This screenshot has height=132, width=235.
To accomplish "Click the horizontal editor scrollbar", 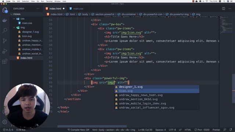I will 92,126.
